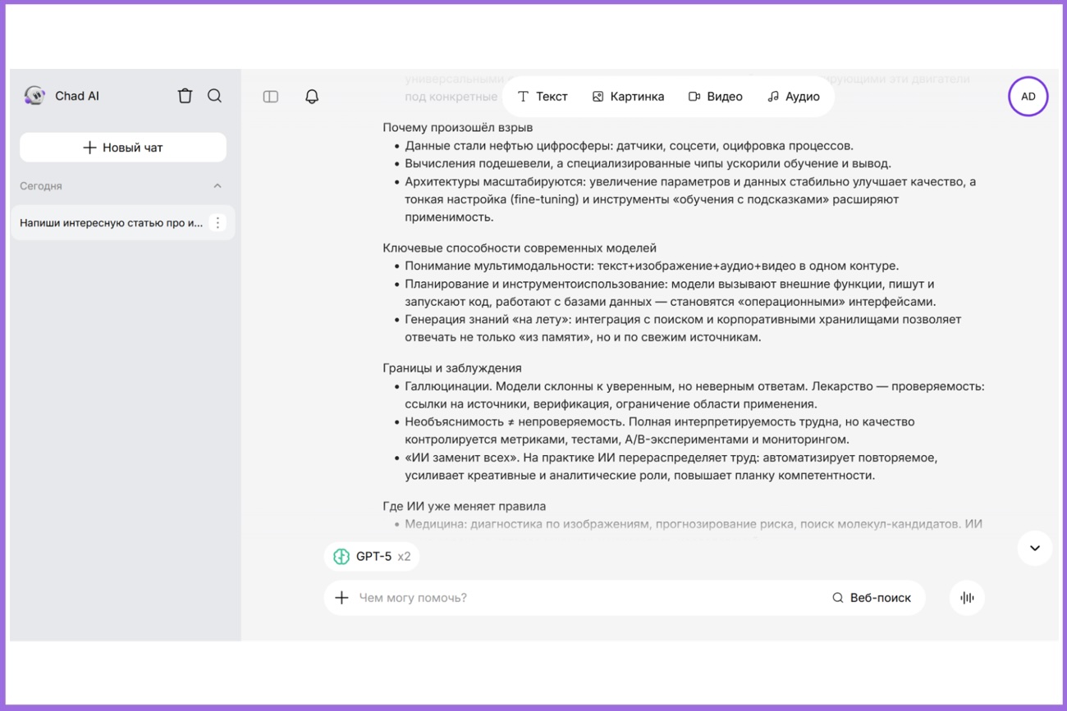Screen dimensions: 1067x711
Task: Click the Новый чат button
Action: (123, 148)
